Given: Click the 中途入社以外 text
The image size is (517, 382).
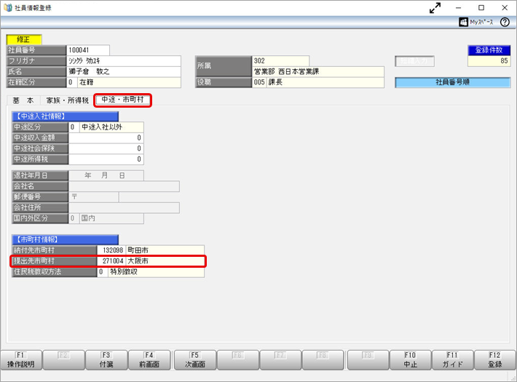Looking at the screenshot, I should click(x=102, y=127).
